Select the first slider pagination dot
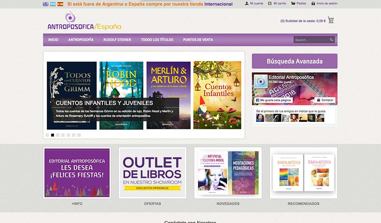Screen dimensions: 381x223 click(47, 135)
